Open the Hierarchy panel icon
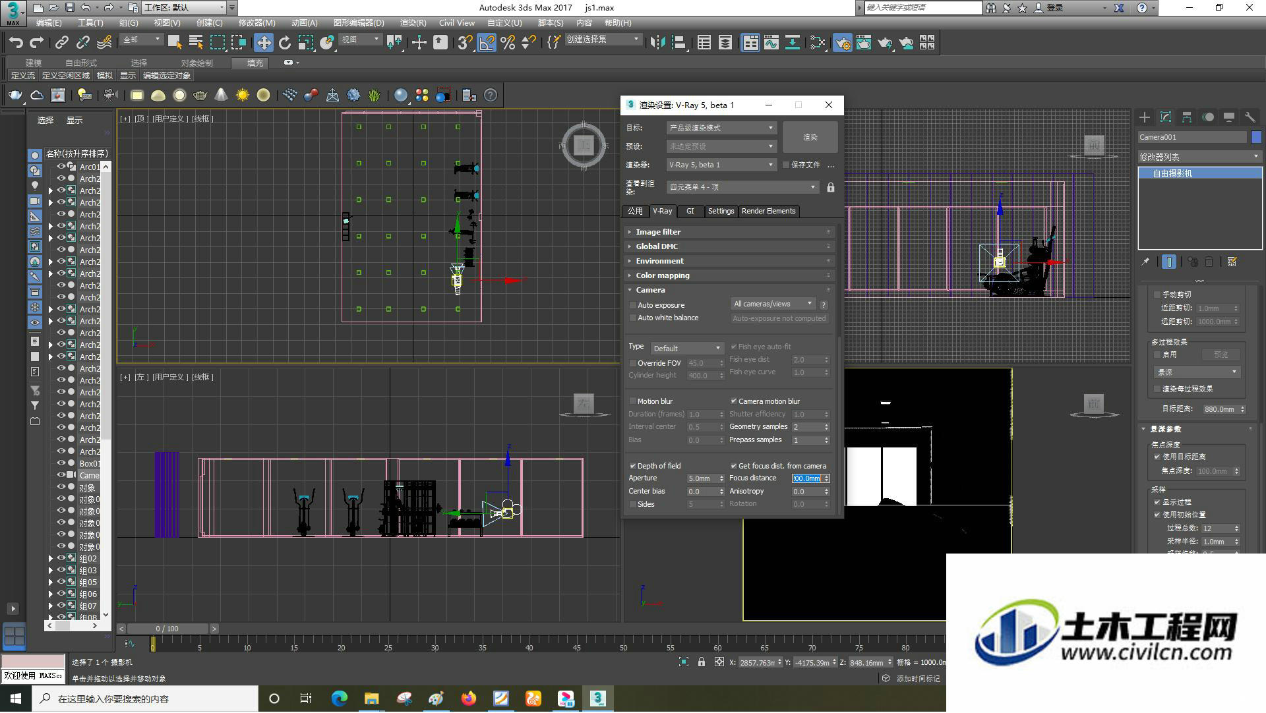 click(x=1187, y=117)
